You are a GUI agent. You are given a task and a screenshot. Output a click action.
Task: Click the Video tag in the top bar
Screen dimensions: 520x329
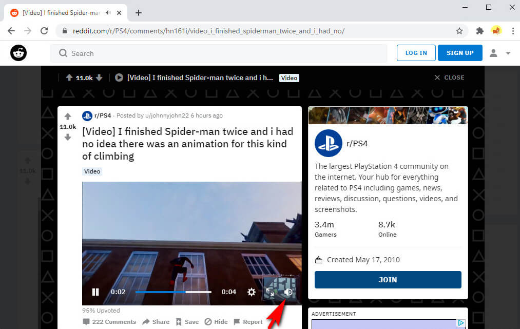(x=289, y=78)
